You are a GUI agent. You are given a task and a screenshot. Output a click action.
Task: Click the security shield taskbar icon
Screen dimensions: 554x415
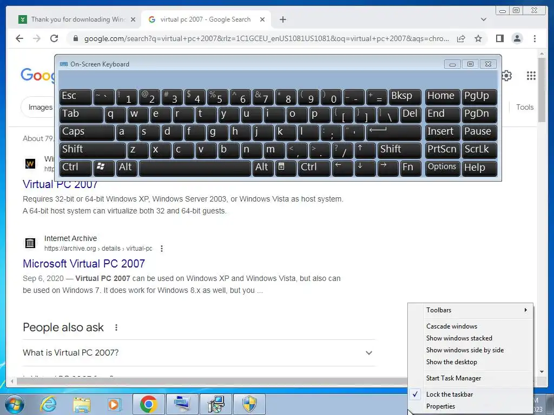coord(250,404)
